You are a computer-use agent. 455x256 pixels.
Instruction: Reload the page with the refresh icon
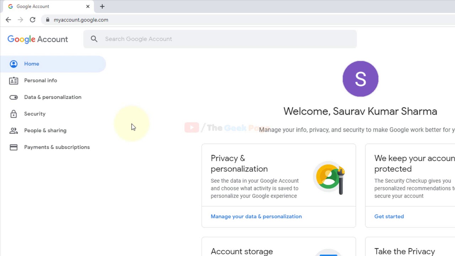pyautogui.click(x=32, y=20)
